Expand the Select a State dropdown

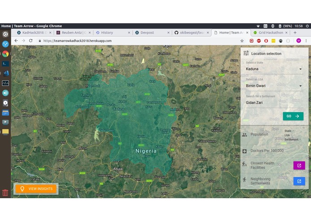pos(274,69)
